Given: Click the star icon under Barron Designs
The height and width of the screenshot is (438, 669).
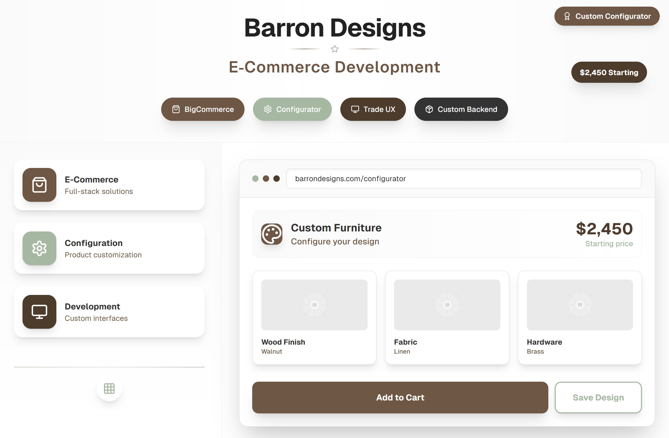Looking at the screenshot, I should tap(334, 49).
